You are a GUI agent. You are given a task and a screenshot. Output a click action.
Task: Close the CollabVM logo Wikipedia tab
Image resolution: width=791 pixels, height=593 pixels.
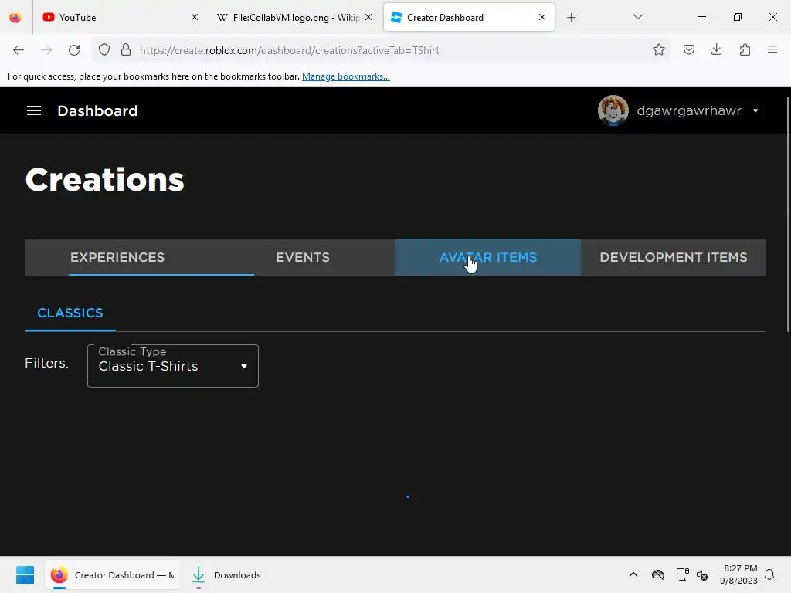coord(368,17)
